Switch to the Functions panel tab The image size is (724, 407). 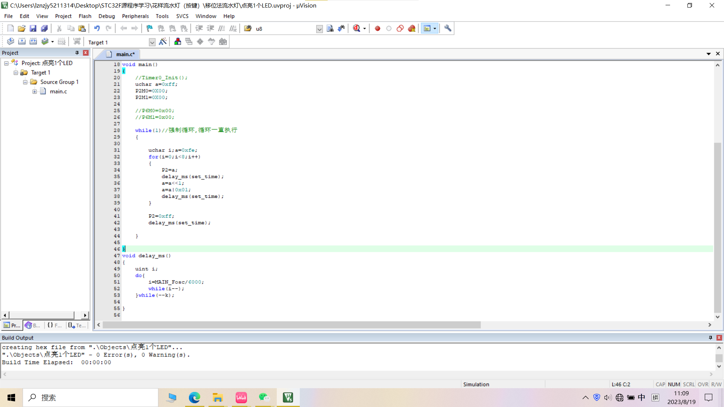click(55, 325)
